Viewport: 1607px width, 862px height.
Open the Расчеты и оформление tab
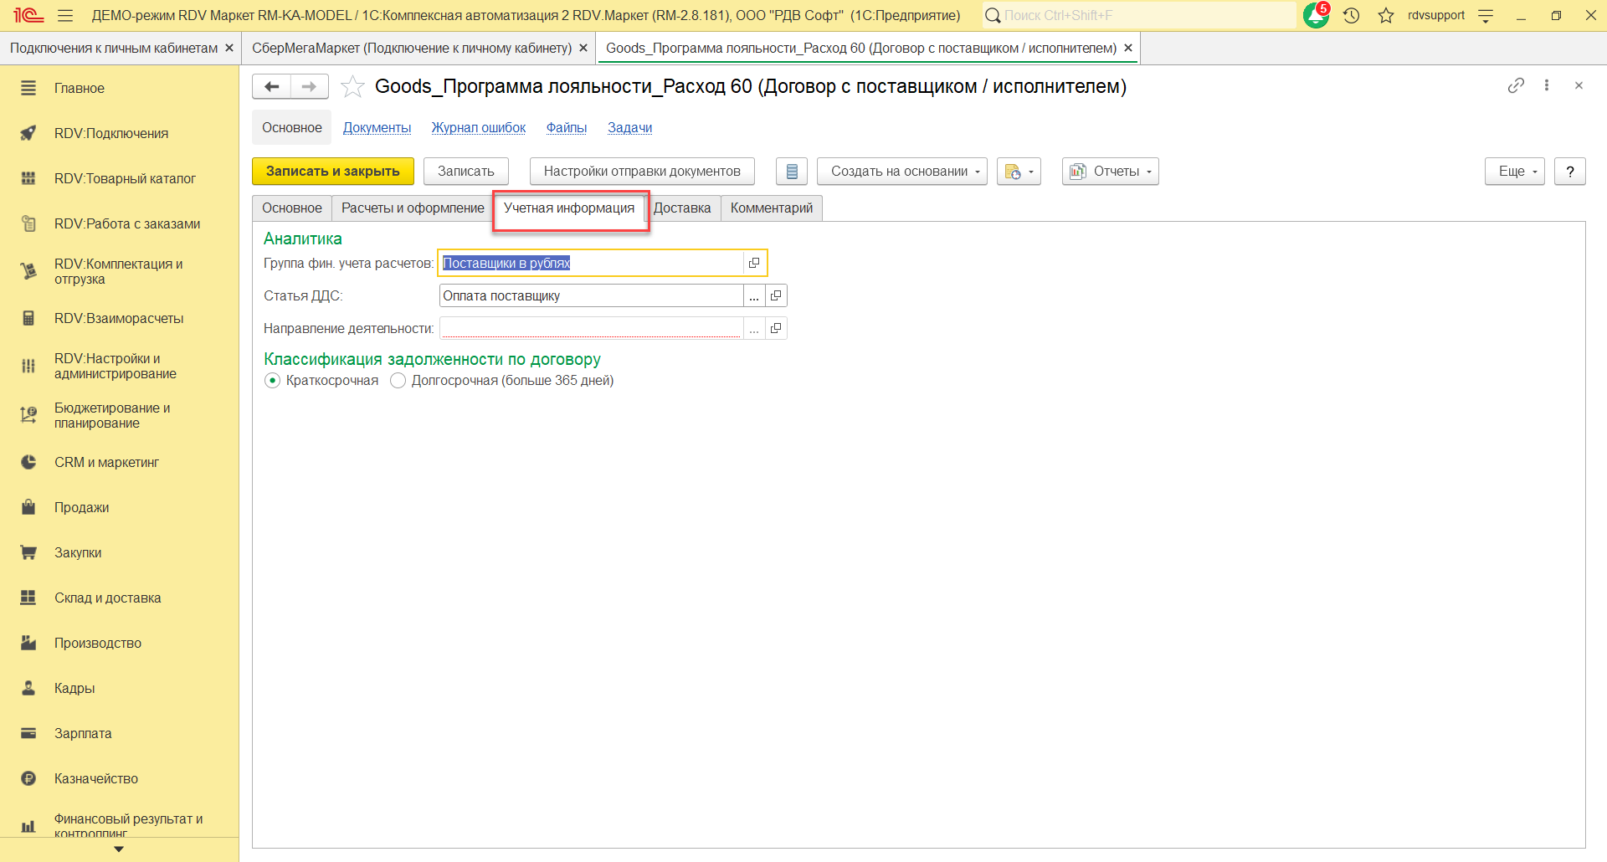(413, 208)
